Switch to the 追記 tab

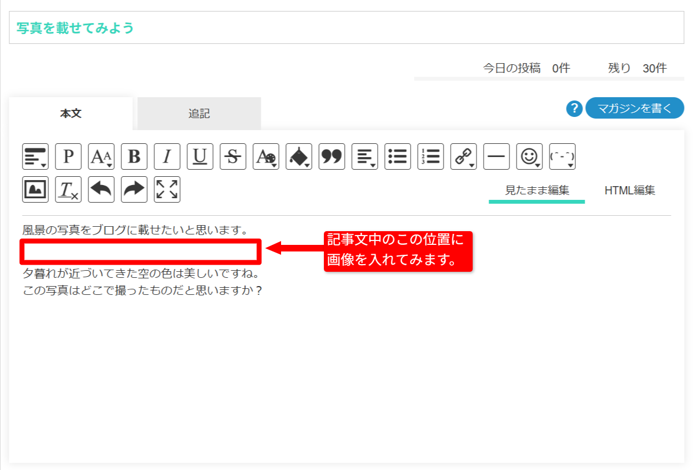click(x=199, y=114)
